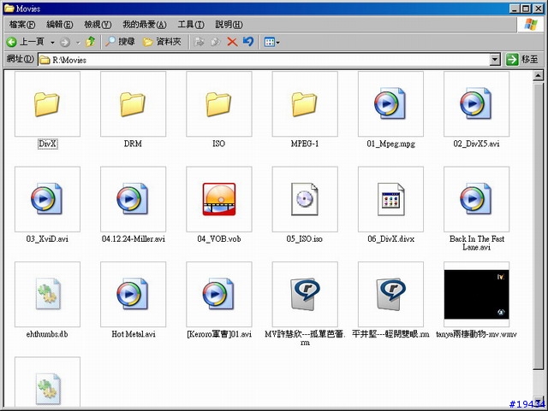Select the [Keroro軍曹]01.avi file icon

pos(219,294)
